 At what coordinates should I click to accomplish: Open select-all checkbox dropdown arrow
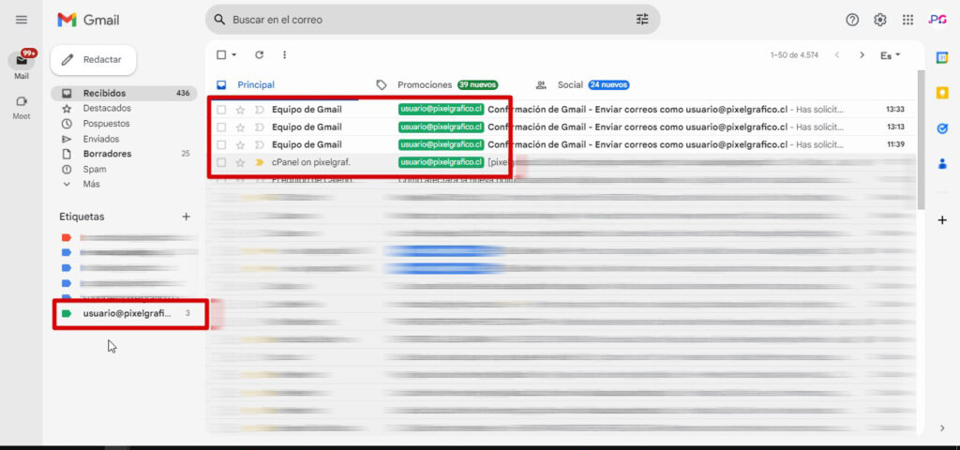pos(234,55)
